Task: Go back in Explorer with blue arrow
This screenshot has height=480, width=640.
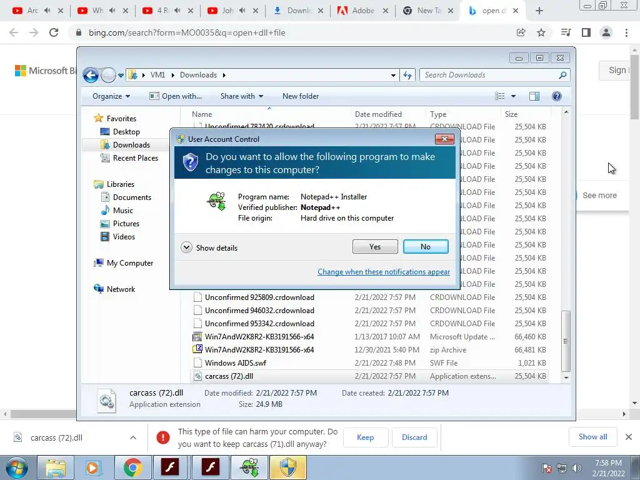Action: coord(91,75)
